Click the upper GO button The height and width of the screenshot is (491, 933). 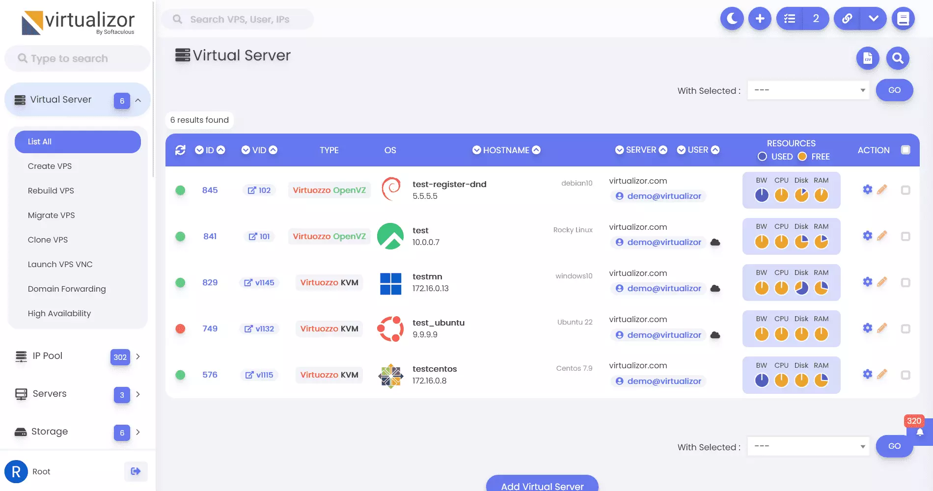pos(894,90)
